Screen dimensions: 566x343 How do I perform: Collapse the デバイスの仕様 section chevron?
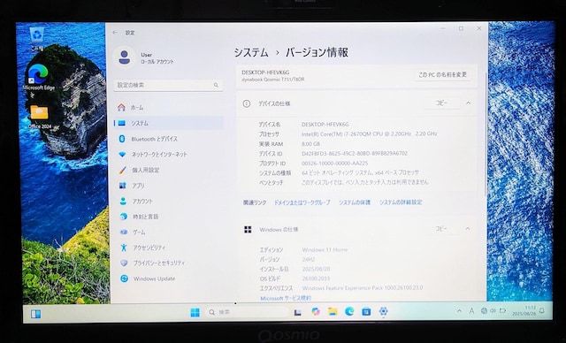468,103
